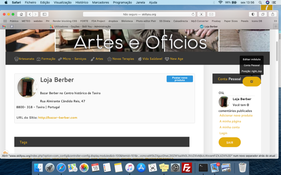Image resolution: width=281 pixels, height=175 pixels.
Task: Add a new Safari tab
Action: tap(276, 26)
